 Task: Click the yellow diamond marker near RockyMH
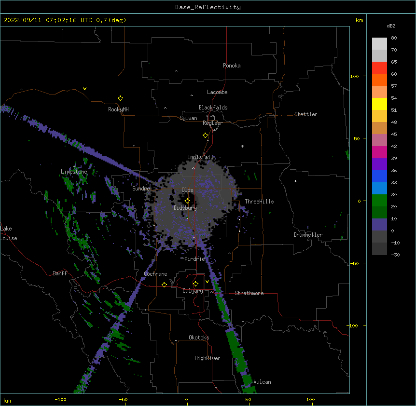coord(120,98)
